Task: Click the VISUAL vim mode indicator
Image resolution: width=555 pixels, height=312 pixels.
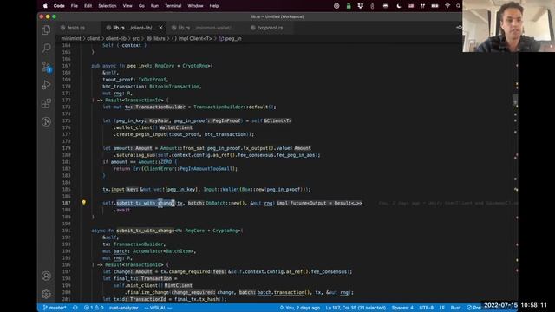Action: click(158, 308)
